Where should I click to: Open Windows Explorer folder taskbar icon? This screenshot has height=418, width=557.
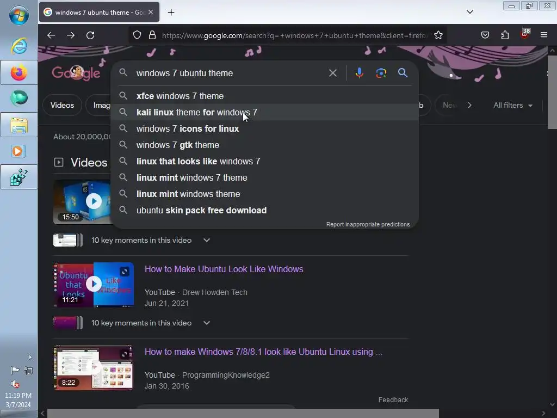click(x=19, y=125)
